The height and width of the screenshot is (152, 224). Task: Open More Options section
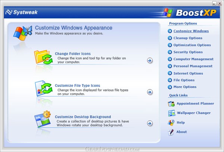click(185, 87)
